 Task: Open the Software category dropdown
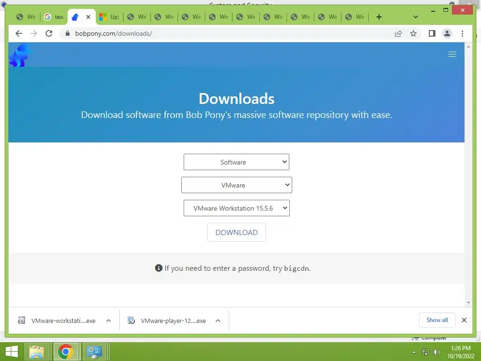[x=236, y=162]
